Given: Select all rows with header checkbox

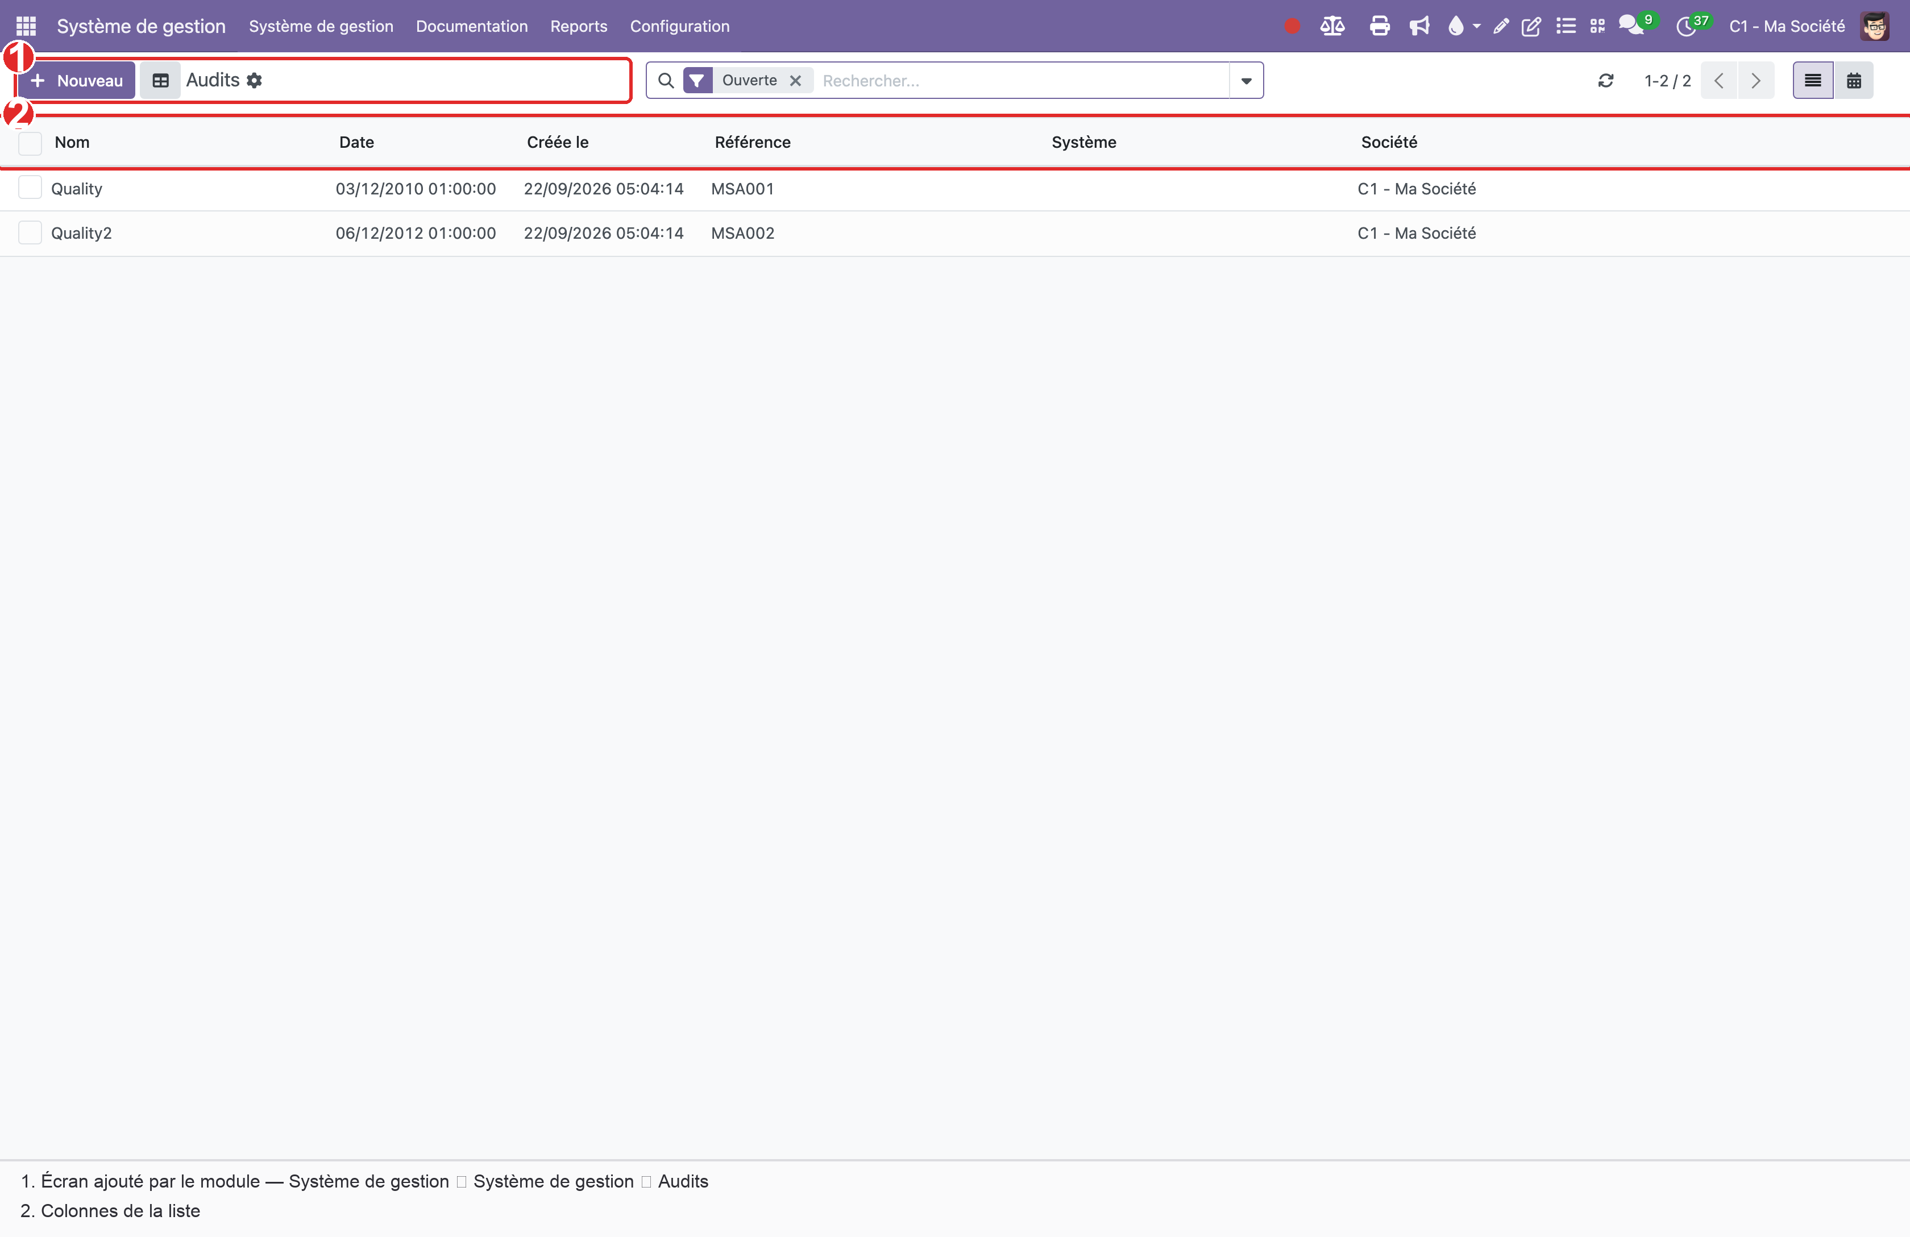Looking at the screenshot, I should click(x=30, y=143).
